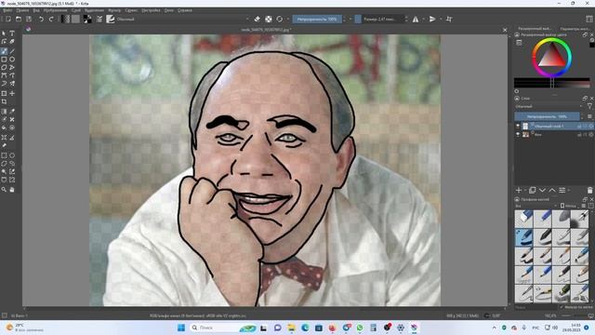The width and height of the screenshot is (595, 335).
Task: Open the Слой menu
Action: point(76,10)
